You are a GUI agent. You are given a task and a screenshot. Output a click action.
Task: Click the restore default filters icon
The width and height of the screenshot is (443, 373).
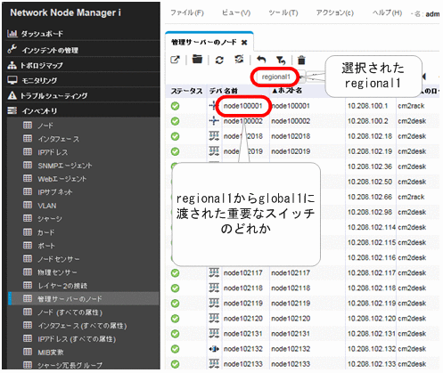click(281, 60)
